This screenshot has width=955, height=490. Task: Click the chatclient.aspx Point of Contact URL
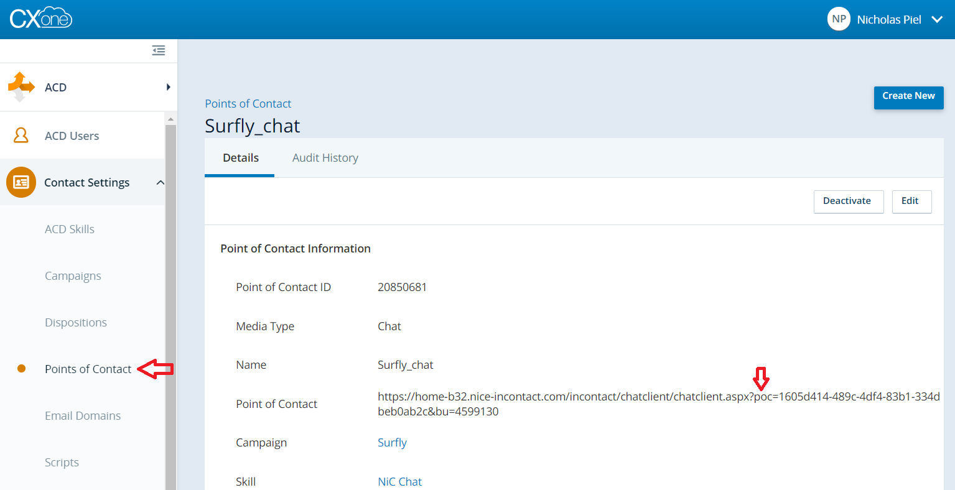[x=659, y=404]
